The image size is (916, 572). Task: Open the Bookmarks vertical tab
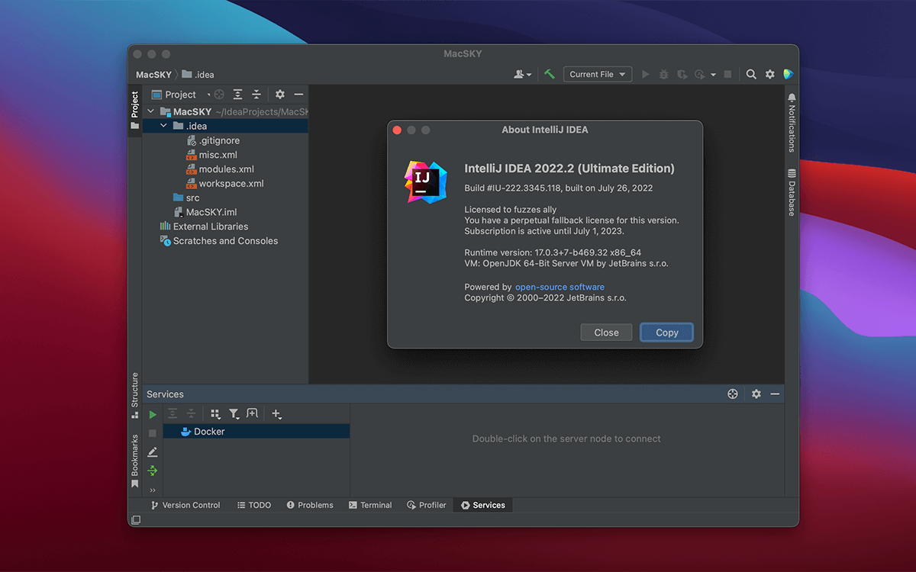point(134,461)
